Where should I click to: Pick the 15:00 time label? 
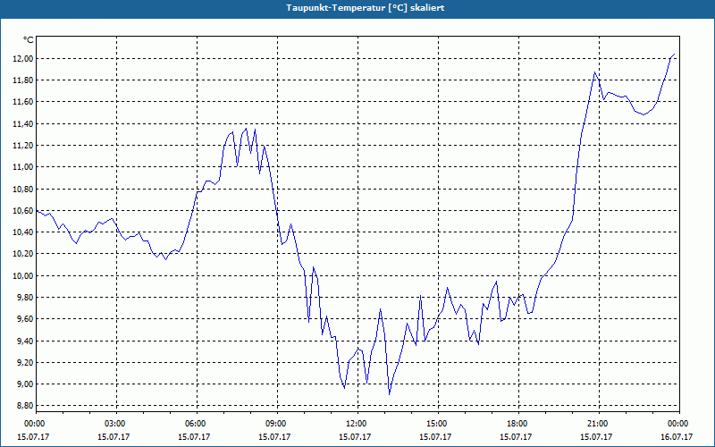point(438,424)
